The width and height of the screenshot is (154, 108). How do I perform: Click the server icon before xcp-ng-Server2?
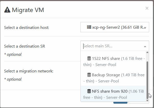coord(89,27)
